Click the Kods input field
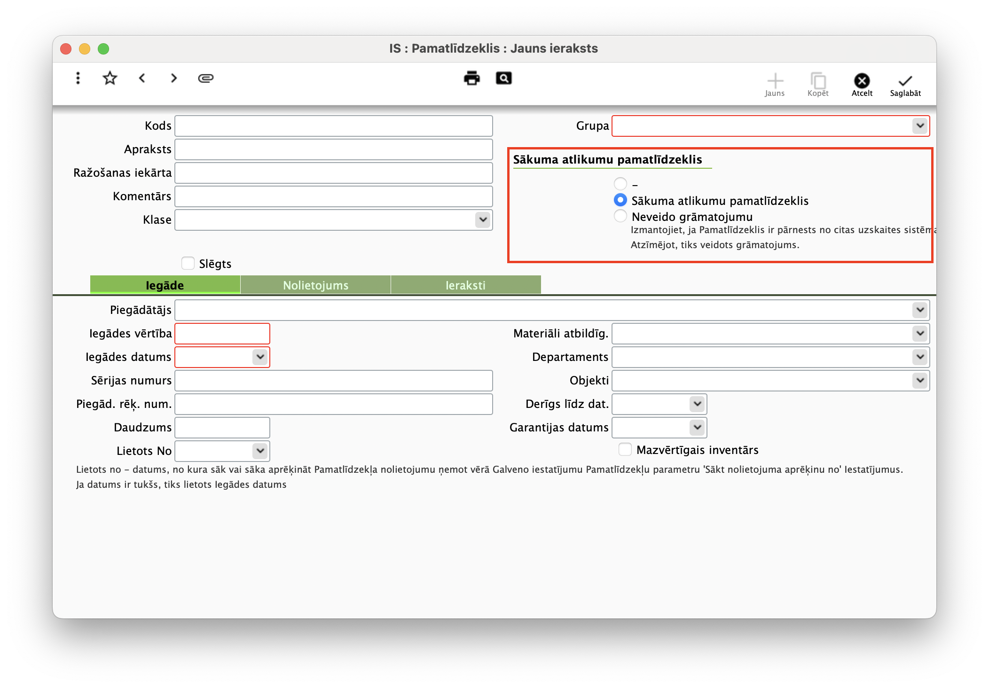Viewport: 989px width, 688px height. click(x=333, y=126)
